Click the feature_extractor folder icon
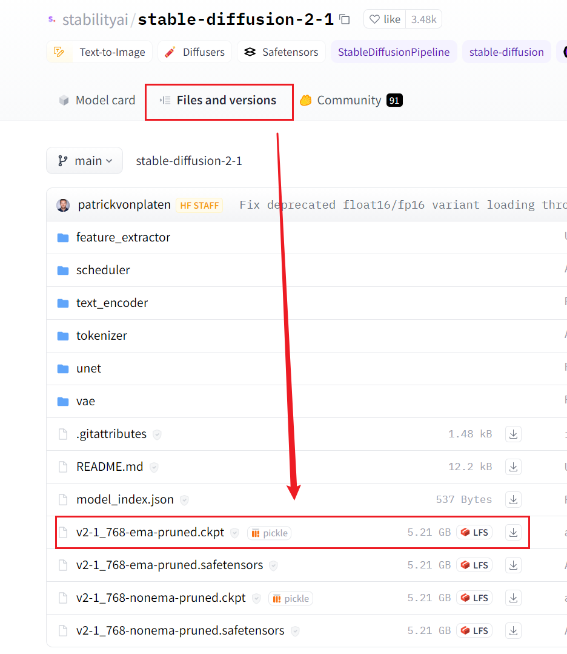Screen dimensions: 567x654 pos(63,238)
